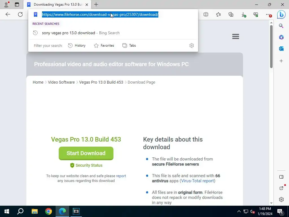Open Browser essentials heart icon

point(256,14)
